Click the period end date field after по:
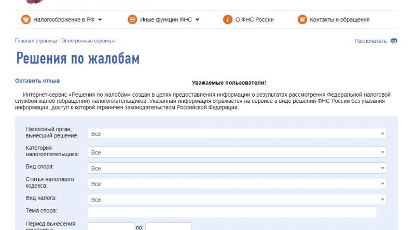Image resolution: width=415 pixels, height=230 pixels. point(169,226)
